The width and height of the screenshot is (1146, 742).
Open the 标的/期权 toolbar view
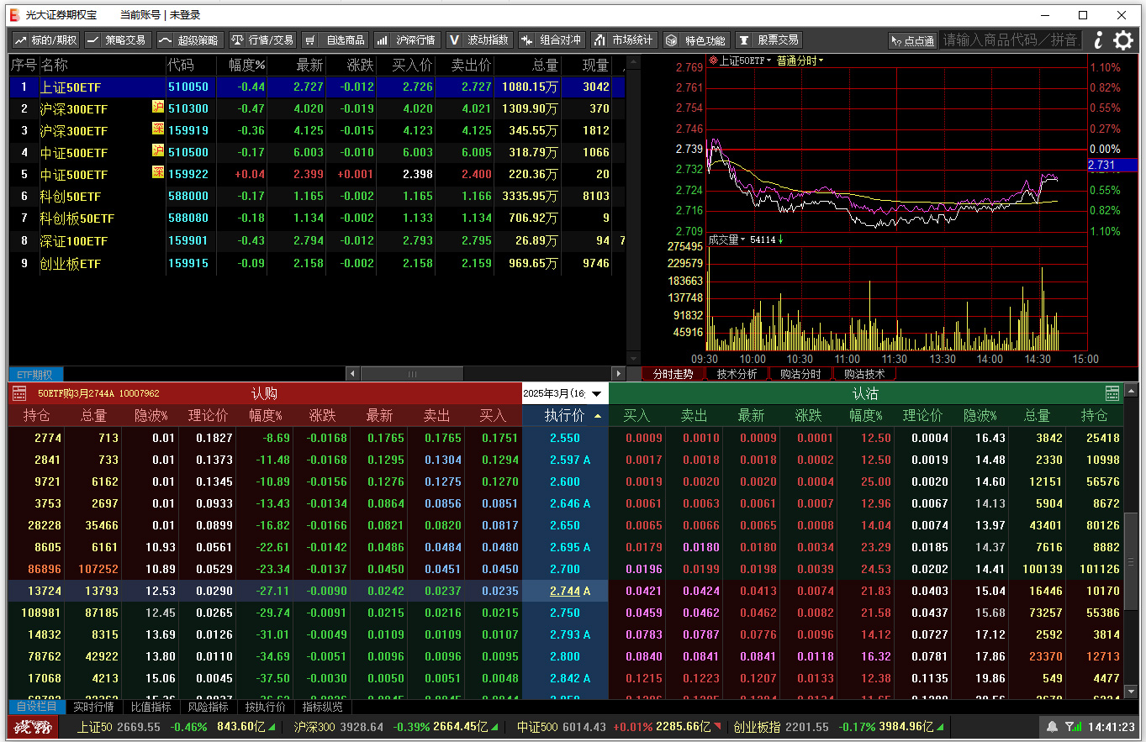point(46,39)
